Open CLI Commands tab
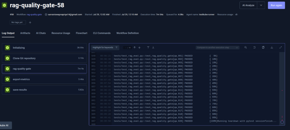Image resolution: width=290 pixels, height=130 pixels. point(102,33)
